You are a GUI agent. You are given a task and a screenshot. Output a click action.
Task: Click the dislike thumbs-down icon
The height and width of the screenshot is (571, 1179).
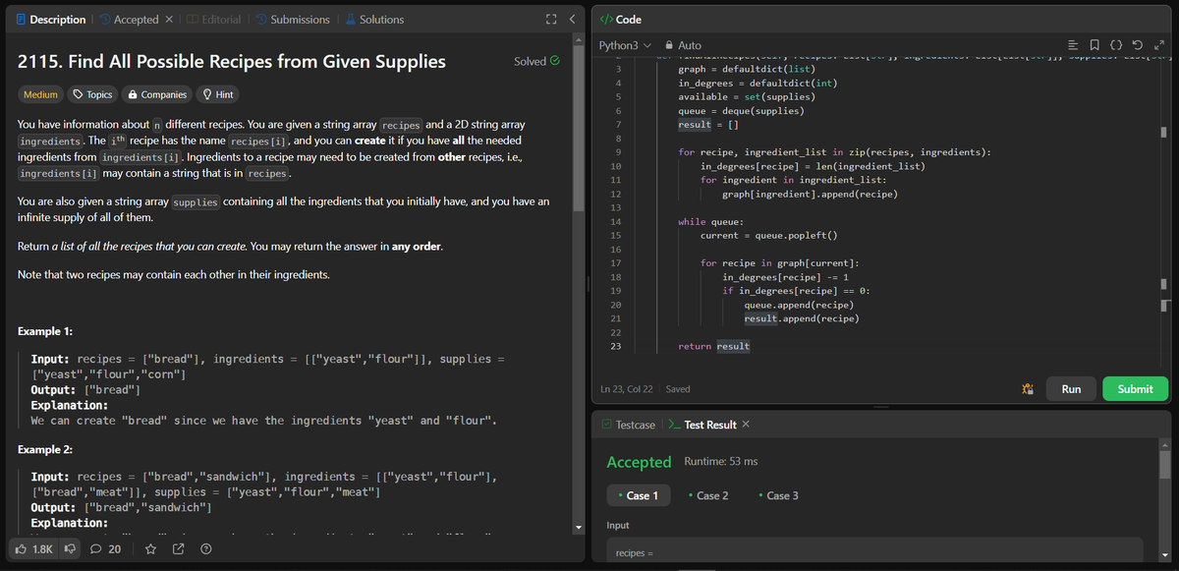point(71,548)
